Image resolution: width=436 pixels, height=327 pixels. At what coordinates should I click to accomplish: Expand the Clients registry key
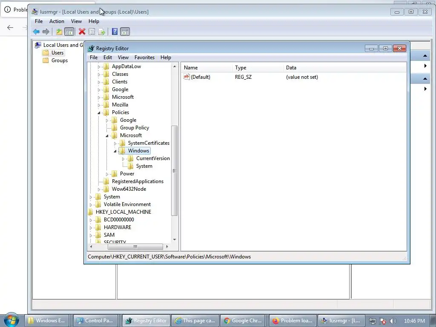click(99, 82)
